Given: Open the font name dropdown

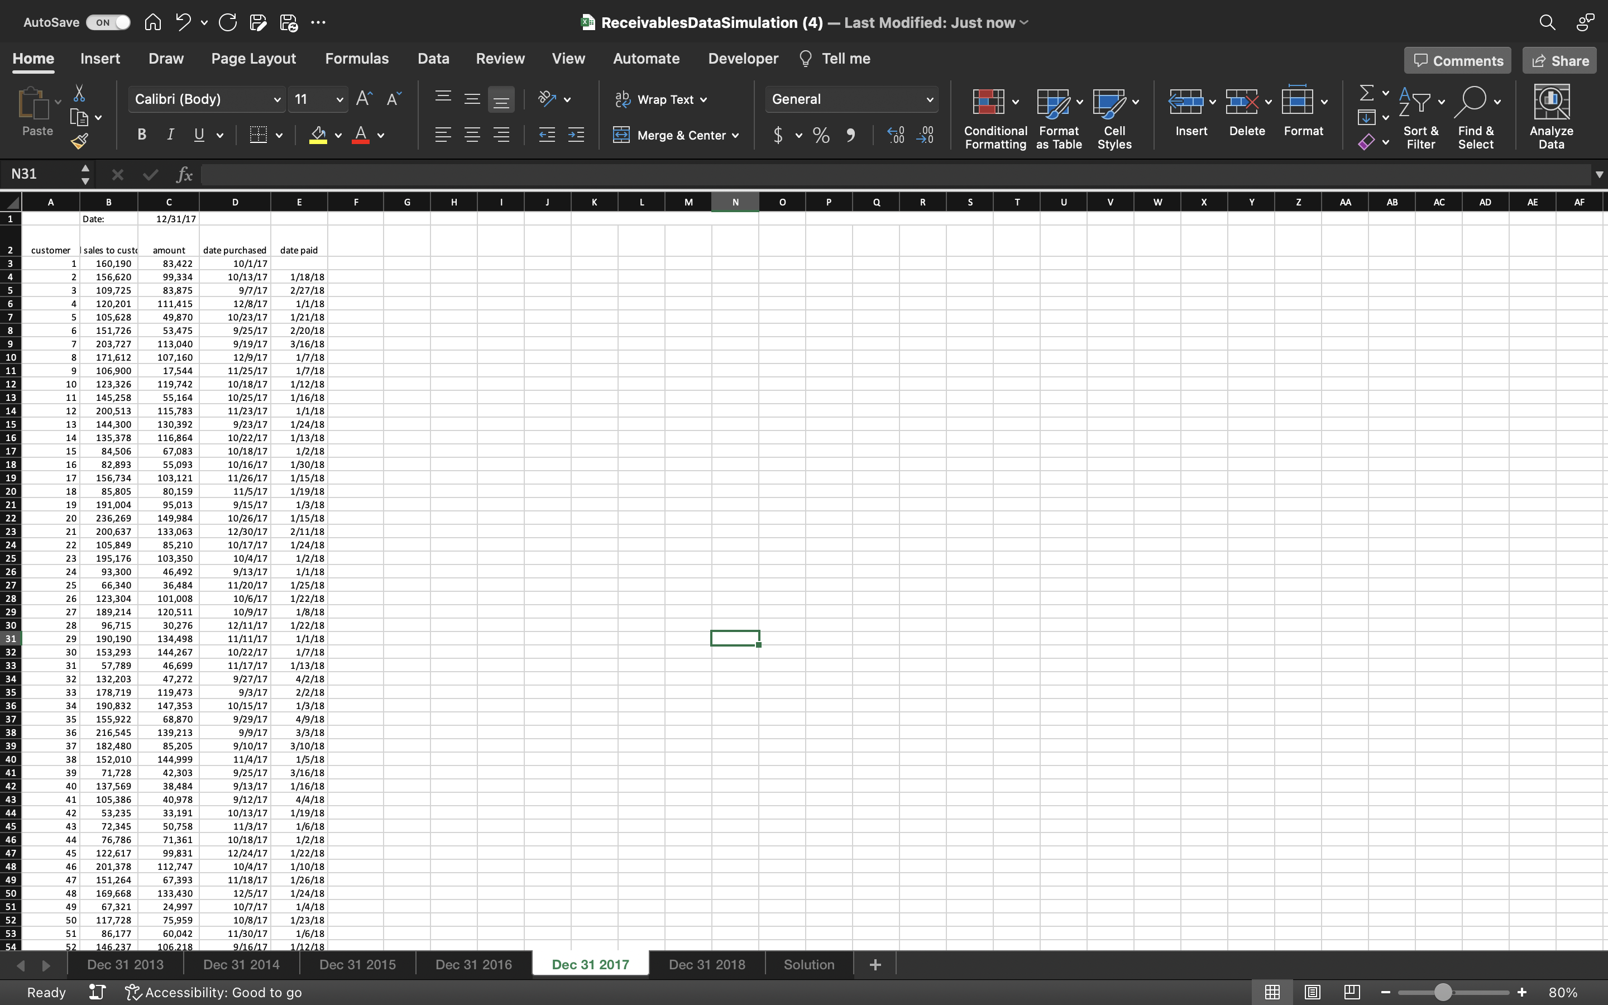Looking at the screenshot, I should click(x=277, y=100).
